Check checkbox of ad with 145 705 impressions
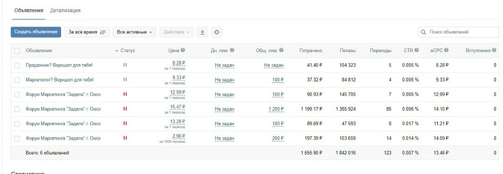This screenshot has width=503, height=174. pyautogui.click(x=17, y=94)
